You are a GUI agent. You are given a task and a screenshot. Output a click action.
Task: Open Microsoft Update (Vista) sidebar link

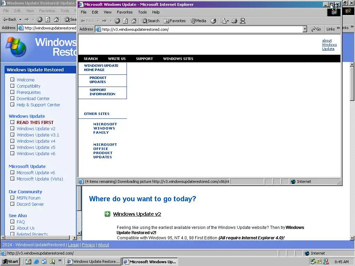(40, 179)
